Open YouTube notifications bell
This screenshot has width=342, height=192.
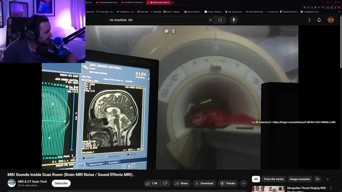click(x=319, y=20)
